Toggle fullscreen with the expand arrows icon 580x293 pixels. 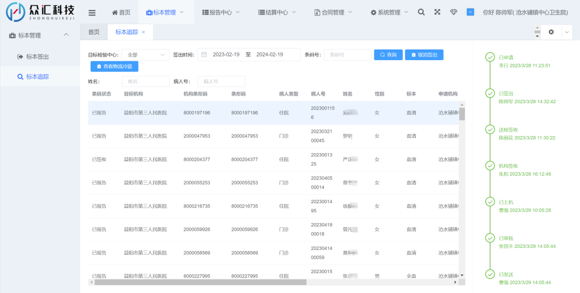click(437, 12)
